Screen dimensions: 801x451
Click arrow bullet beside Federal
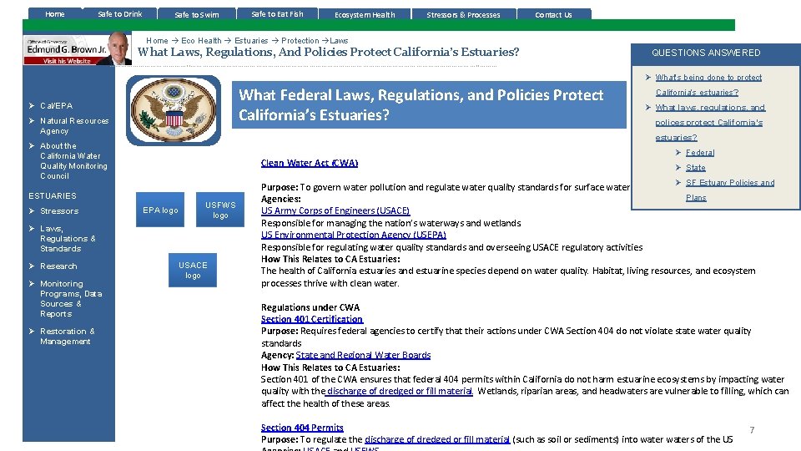tap(678, 152)
